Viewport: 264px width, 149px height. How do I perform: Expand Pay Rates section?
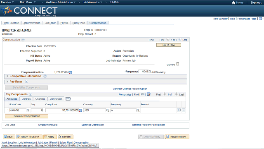tap(7, 82)
